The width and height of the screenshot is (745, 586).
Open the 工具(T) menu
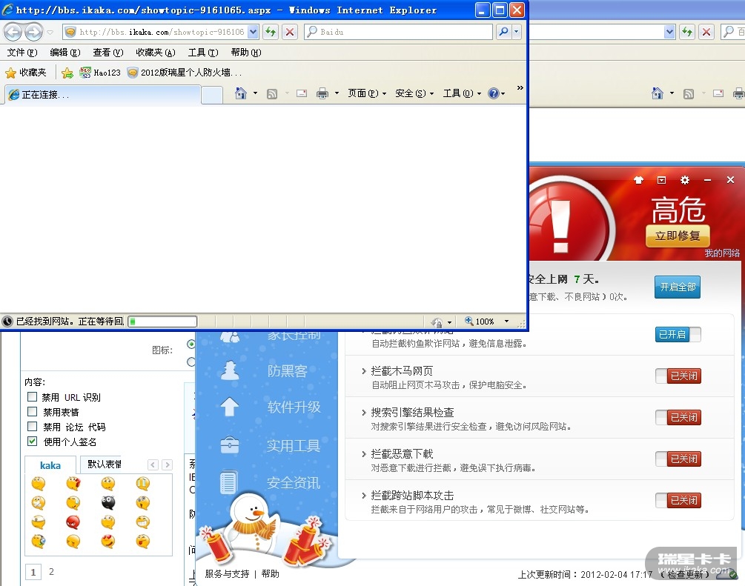tap(203, 53)
